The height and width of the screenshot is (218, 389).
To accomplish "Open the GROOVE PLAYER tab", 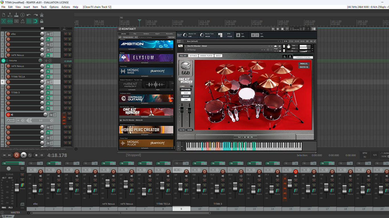I will pos(206,56).
